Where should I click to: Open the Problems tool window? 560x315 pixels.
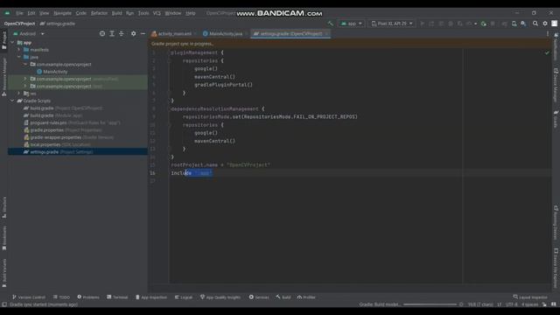click(88, 297)
